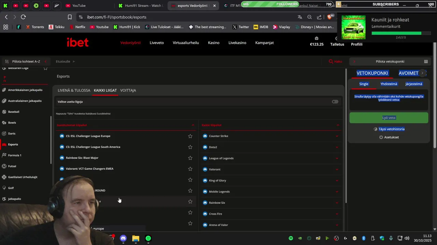The height and width of the screenshot is (245, 437).
Task: Switch to LIVENÄ & TULOSSA tab
Action: click(74, 91)
